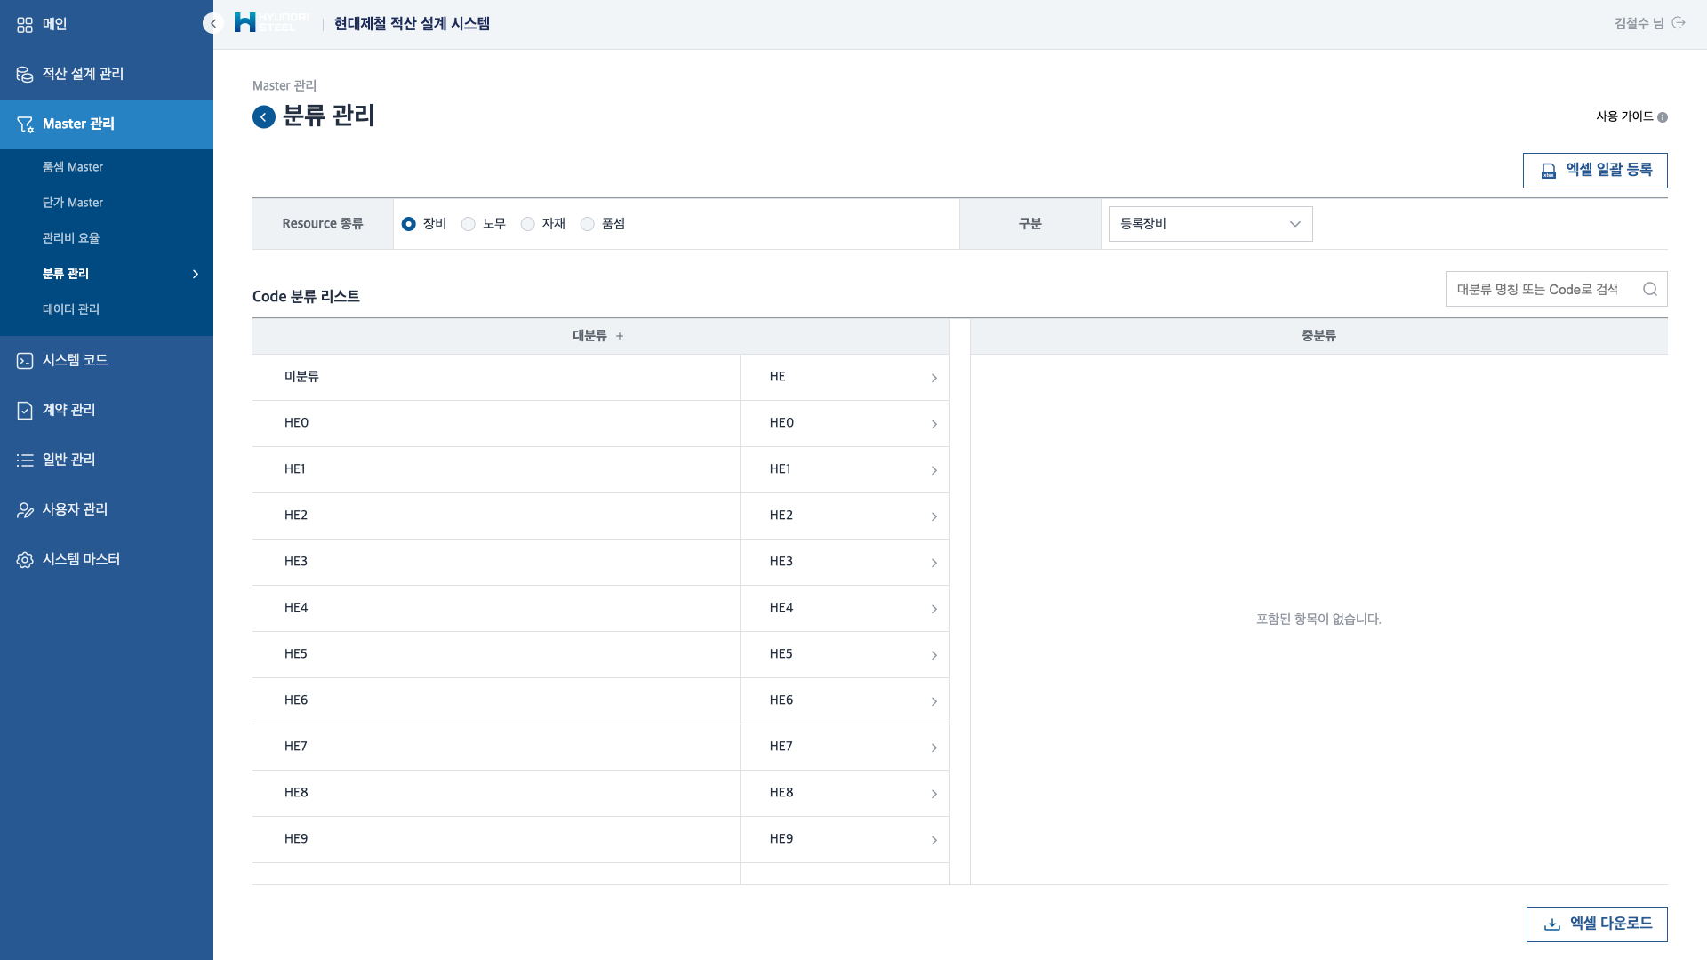This screenshot has width=1707, height=960.
Task: Open the 등록장비 구분 dropdown
Action: click(x=1210, y=224)
